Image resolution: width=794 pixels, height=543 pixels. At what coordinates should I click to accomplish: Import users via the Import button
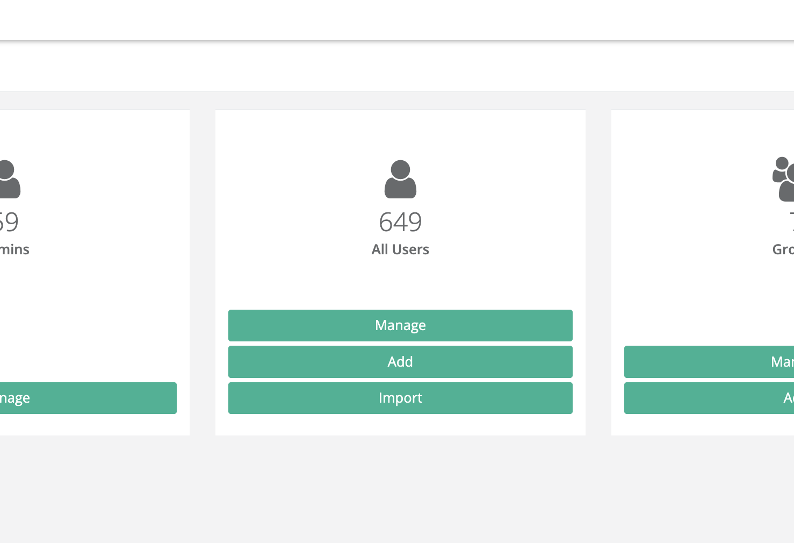pos(400,398)
